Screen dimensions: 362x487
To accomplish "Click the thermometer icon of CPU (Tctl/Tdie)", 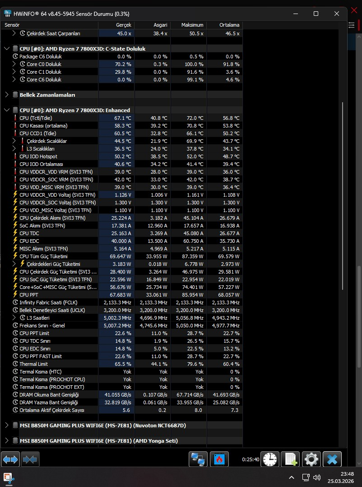I will pyautogui.click(x=15, y=118).
